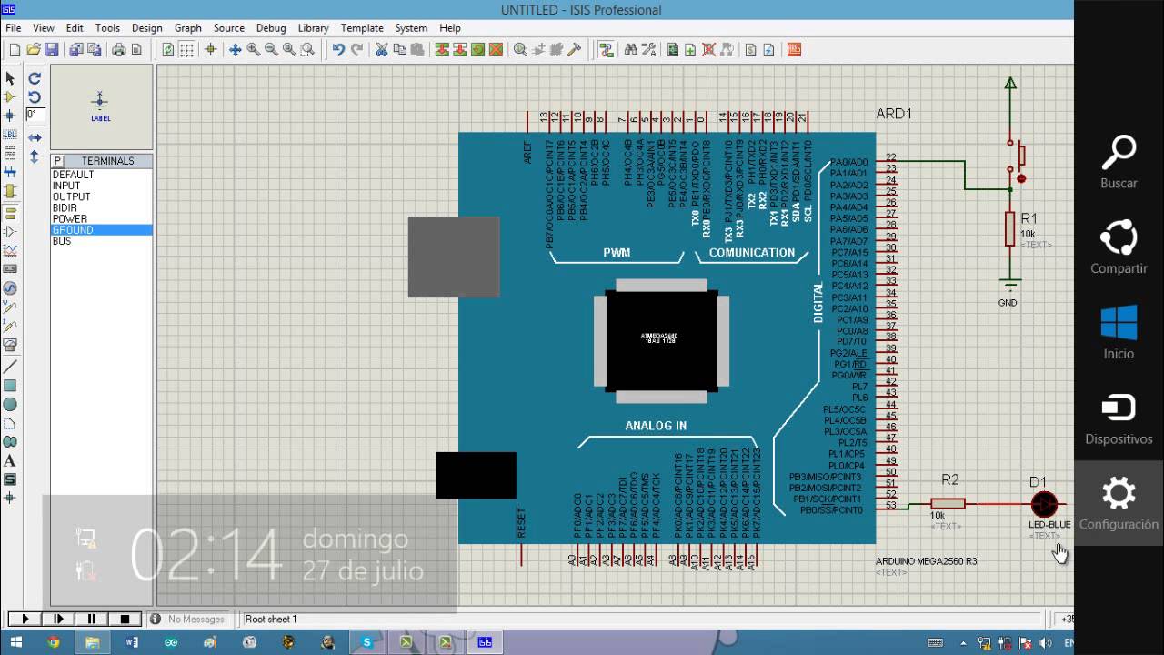1164x655 pixels.
Task: Cut selection with scissors icon
Action: point(382,50)
